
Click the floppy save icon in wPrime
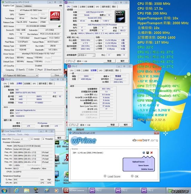(x=147, y=153)
